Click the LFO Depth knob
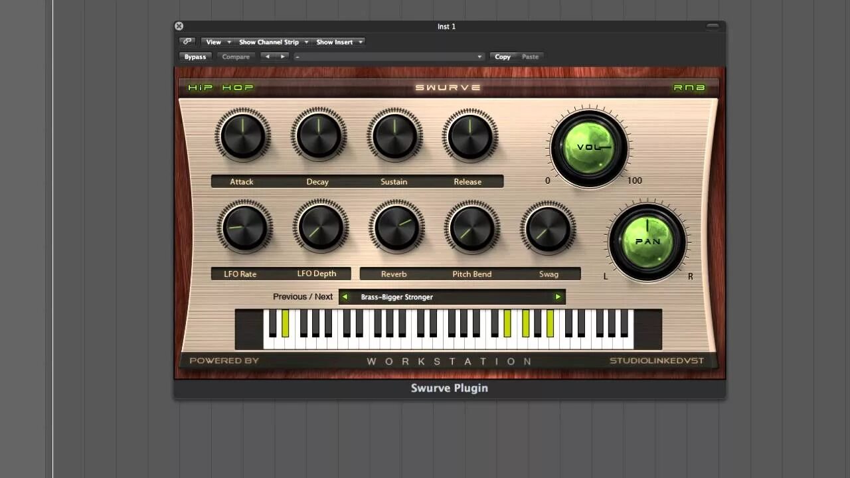Viewport: 850px width, 478px height. [x=321, y=228]
